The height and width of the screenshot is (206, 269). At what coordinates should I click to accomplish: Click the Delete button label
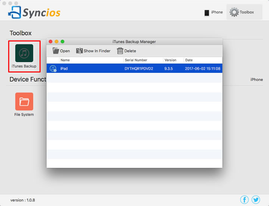coord(130,51)
